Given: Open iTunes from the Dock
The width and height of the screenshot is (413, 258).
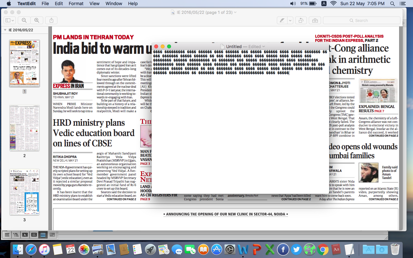Looking at the screenshot, I should coord(45,249).
